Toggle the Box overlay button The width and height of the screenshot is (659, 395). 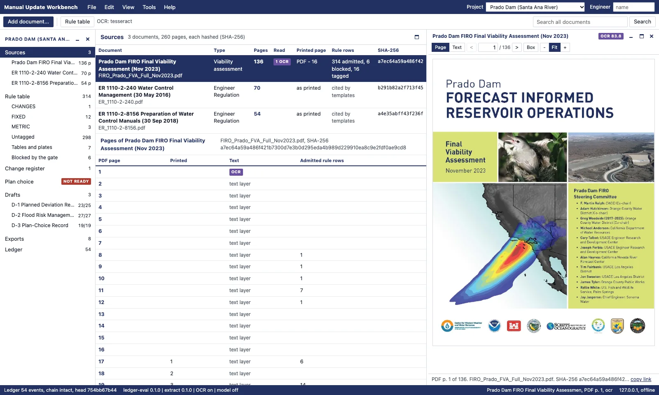[x=531, y=47]
